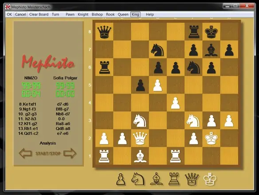Click the white king on g2

[x=211, y=138]
